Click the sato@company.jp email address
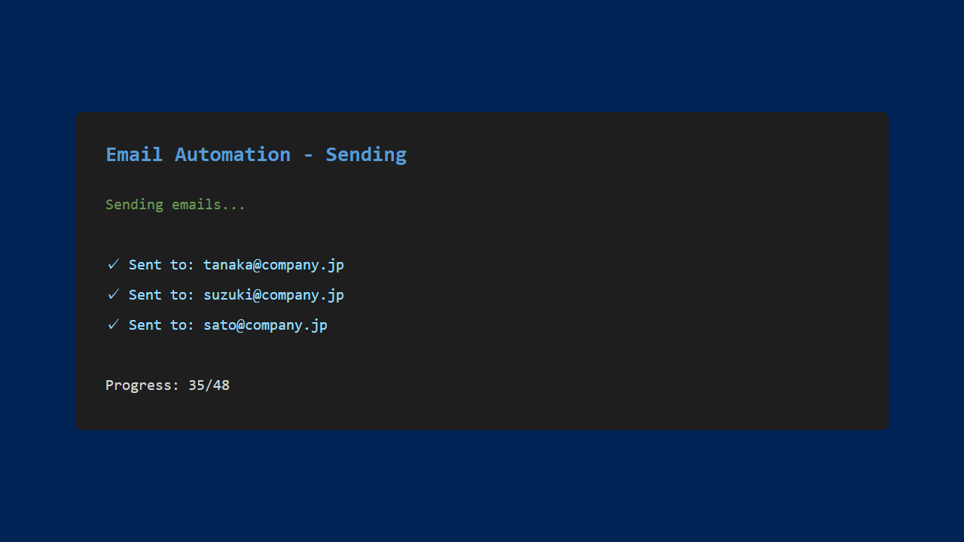 pos(265,325)
